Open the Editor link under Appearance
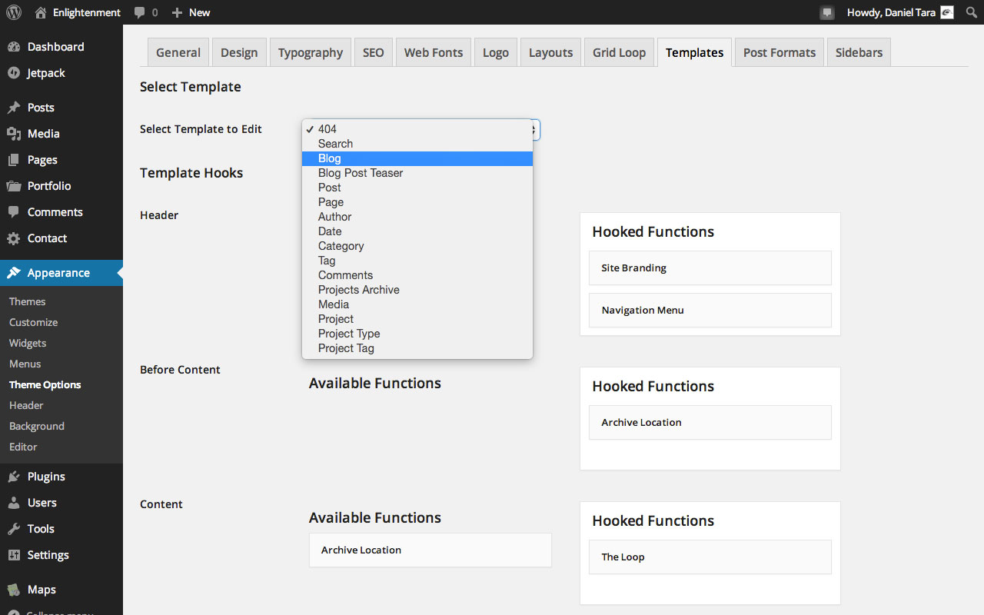Screen dimensions: 984x615 [23, 447]
